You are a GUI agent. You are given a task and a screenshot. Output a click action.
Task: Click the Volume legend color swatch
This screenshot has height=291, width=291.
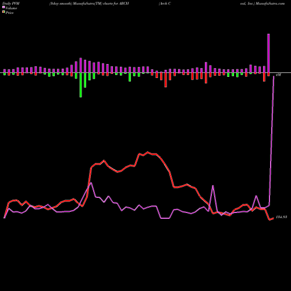pyautogui.click(x=3, y=8)
